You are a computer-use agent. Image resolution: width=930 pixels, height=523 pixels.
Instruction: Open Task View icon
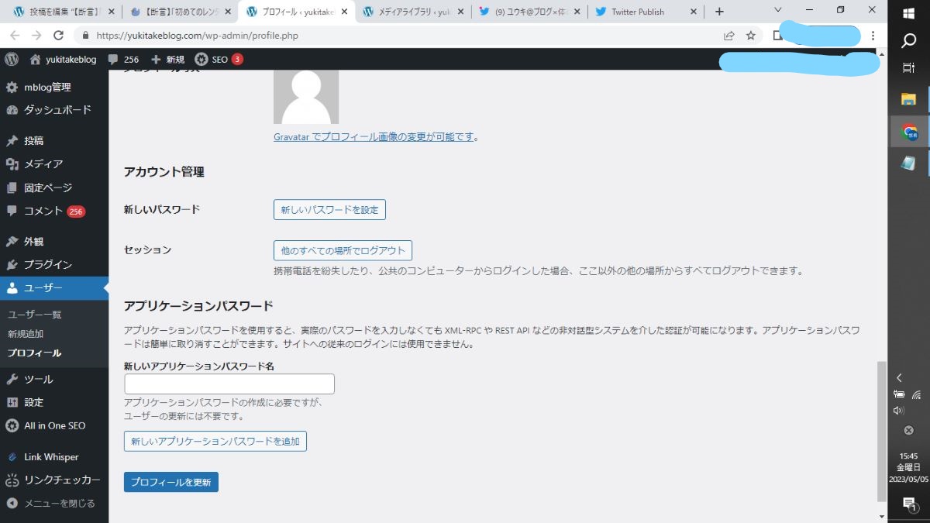pos(909,68)
